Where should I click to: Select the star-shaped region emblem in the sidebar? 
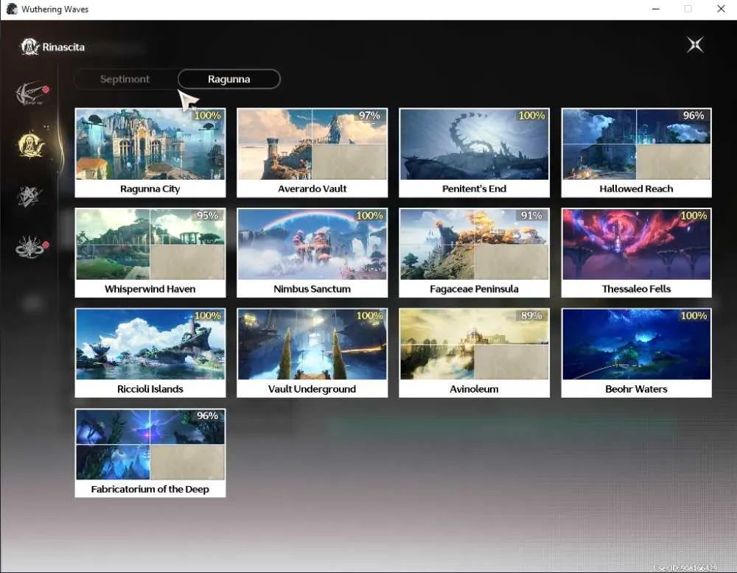point(29,196)
